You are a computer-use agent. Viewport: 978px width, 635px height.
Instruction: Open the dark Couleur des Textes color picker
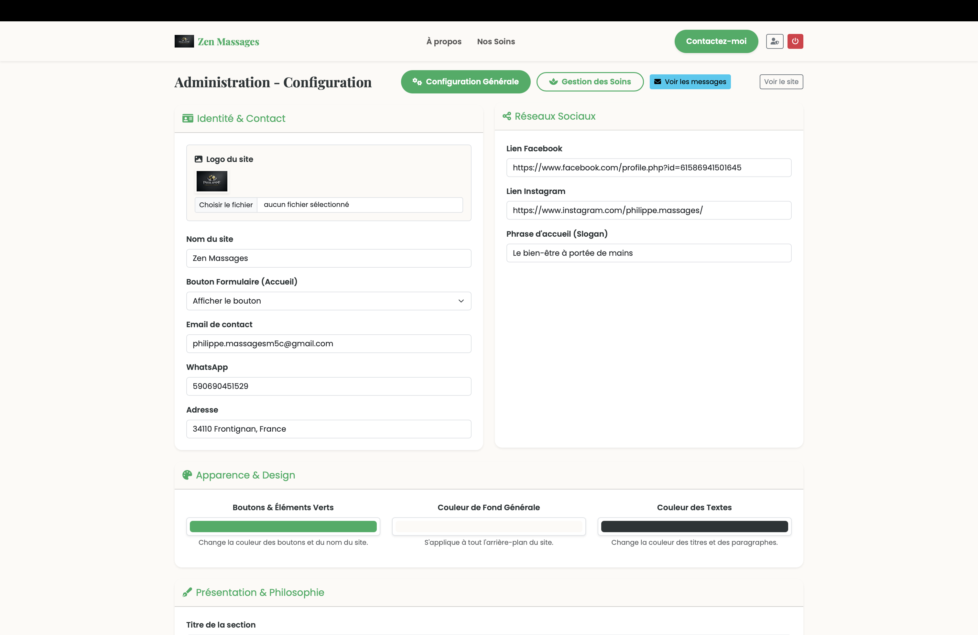click(x=694, y=527)
